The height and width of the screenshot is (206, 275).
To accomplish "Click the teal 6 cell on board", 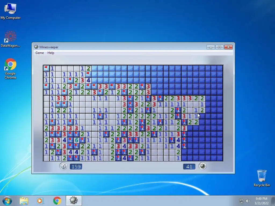I will coord(76,140).
